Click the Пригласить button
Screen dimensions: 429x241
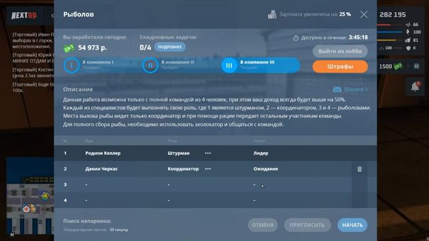[x=307, y=225]
